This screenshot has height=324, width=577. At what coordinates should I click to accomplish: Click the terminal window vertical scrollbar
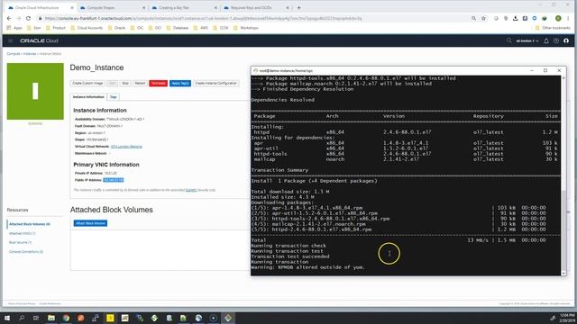click(x=563, y=230)
